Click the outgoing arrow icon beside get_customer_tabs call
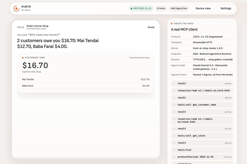 click(x=174, y=105)
